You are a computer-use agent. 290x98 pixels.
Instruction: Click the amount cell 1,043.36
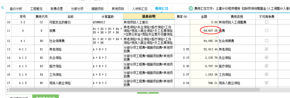(x=204, y=75)
